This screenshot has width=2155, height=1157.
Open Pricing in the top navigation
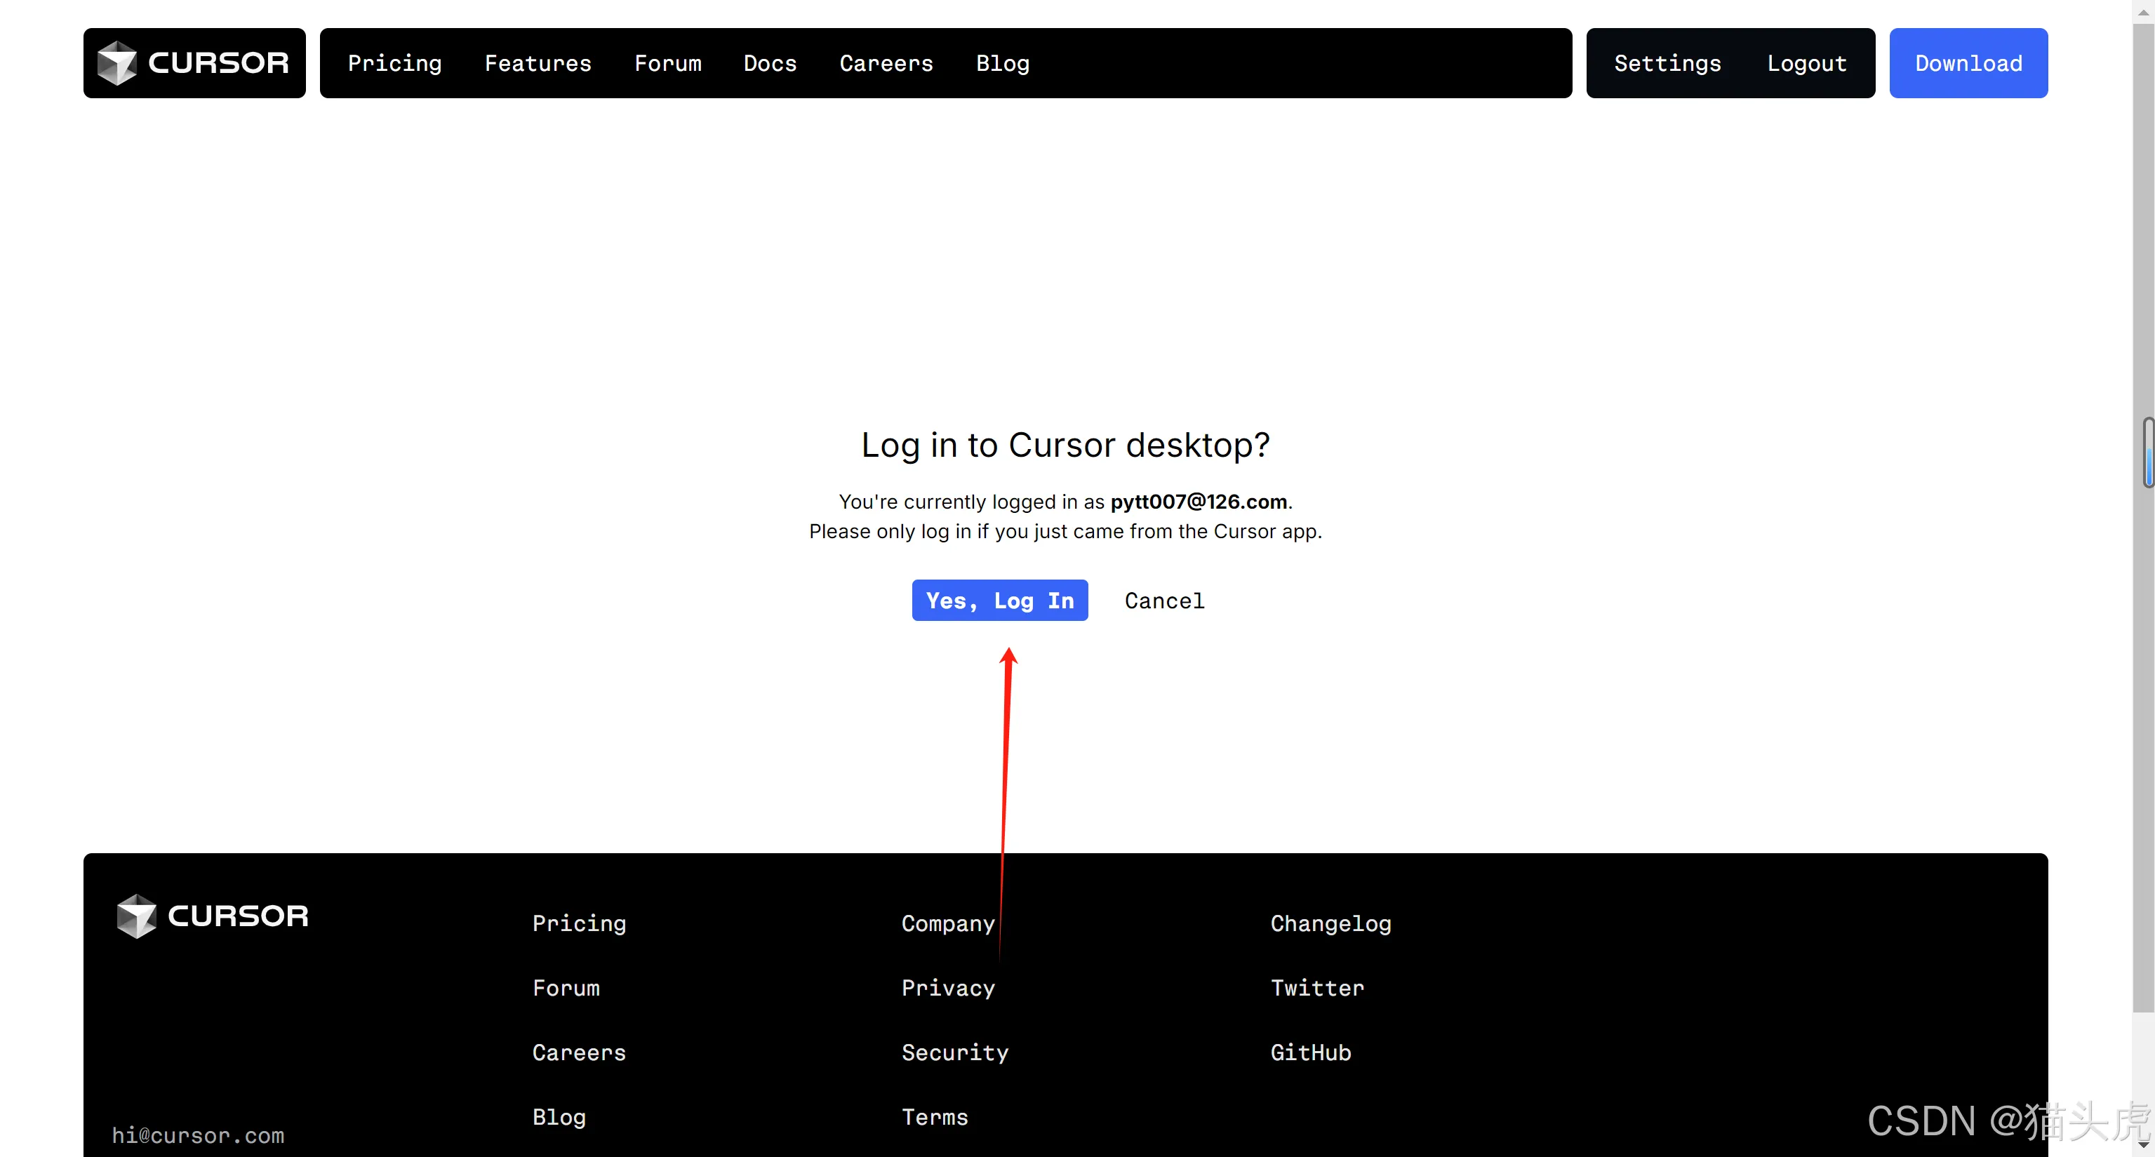click(394, 64)
